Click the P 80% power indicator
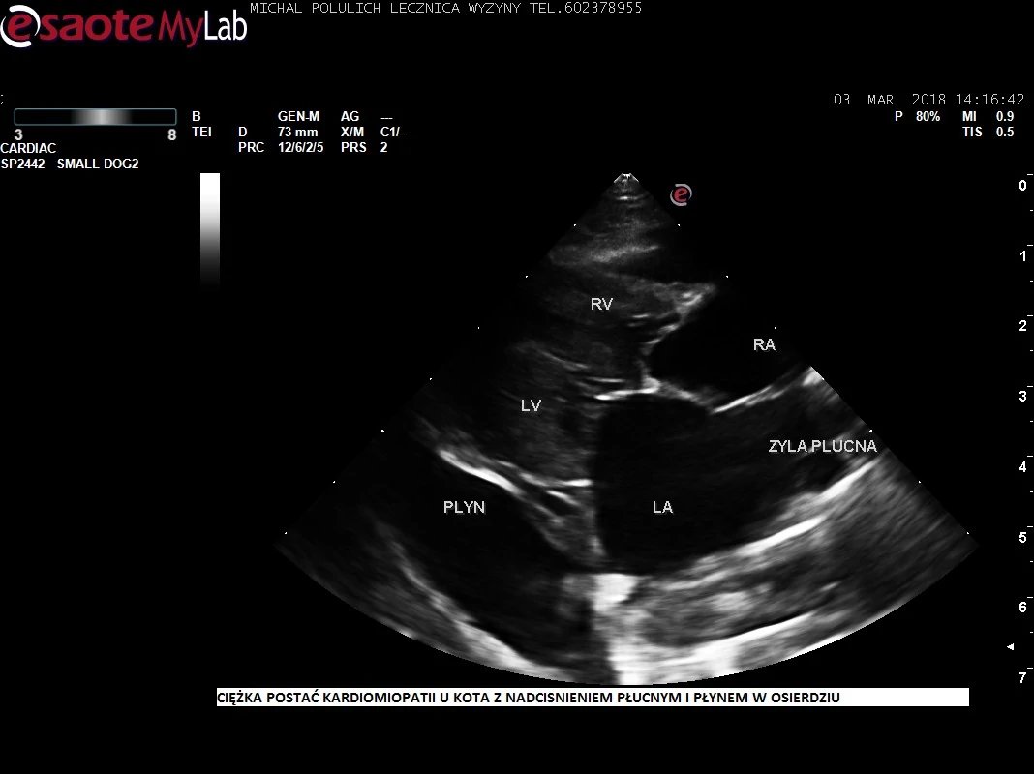1034x774 pixels. coord(917,116)
